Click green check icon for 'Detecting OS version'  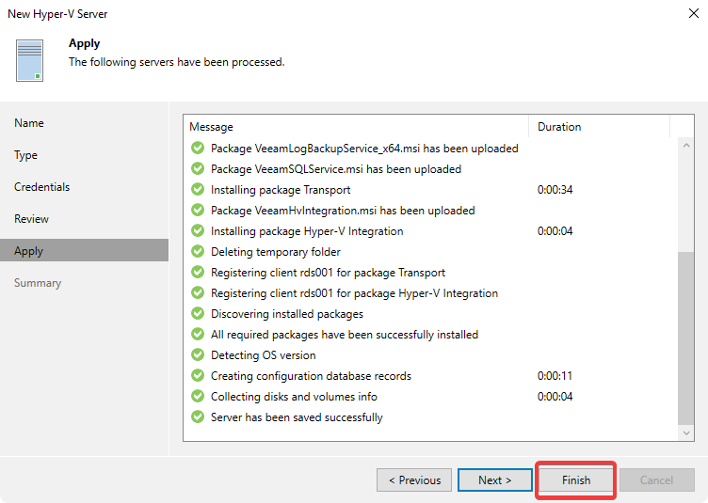198,355
